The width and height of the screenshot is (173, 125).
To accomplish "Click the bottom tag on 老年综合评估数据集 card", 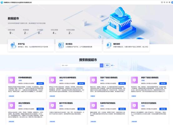I will point(134,122).
